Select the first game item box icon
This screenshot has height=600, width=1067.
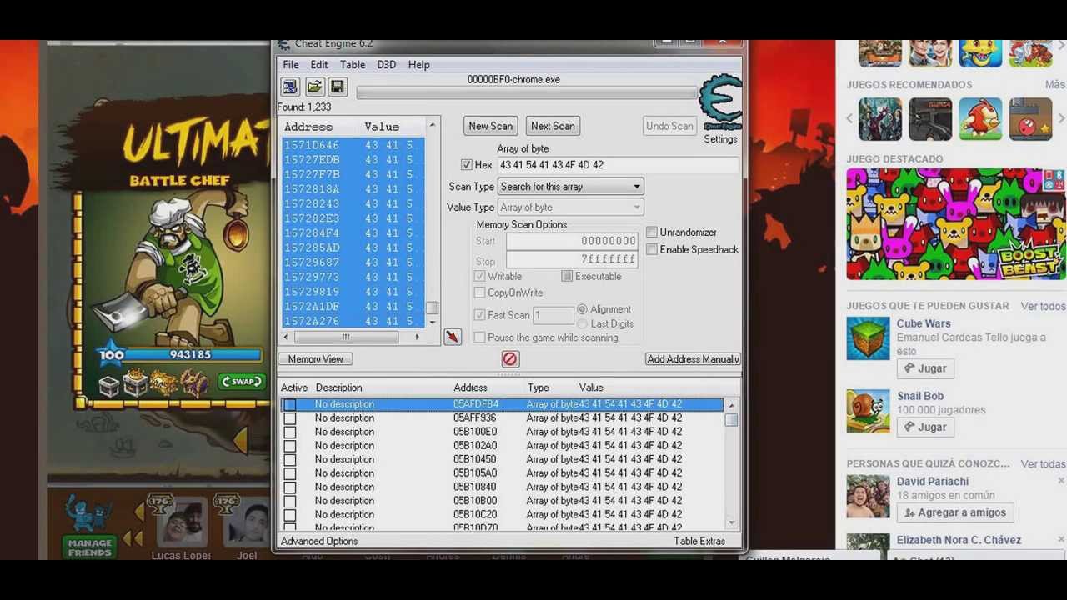pos(109,384)
